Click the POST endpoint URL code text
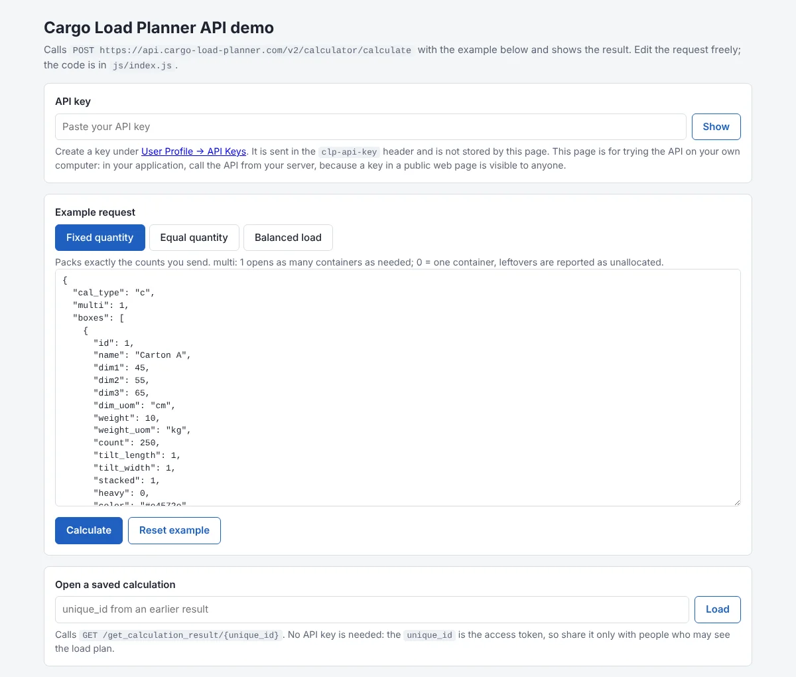This screenshot has height=677, width=796. pyautogui.click(x=242, y=50)
